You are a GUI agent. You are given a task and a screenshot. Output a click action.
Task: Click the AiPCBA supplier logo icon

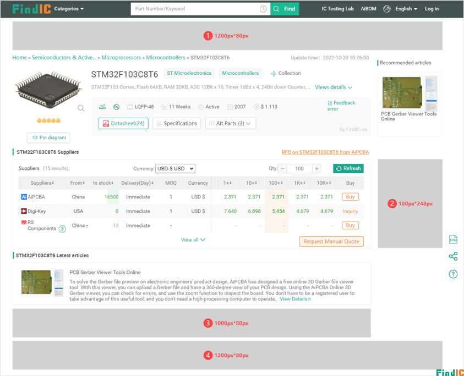(24, 197)
